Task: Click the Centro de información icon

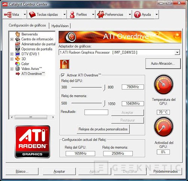Action: click(x=18, y=39)
